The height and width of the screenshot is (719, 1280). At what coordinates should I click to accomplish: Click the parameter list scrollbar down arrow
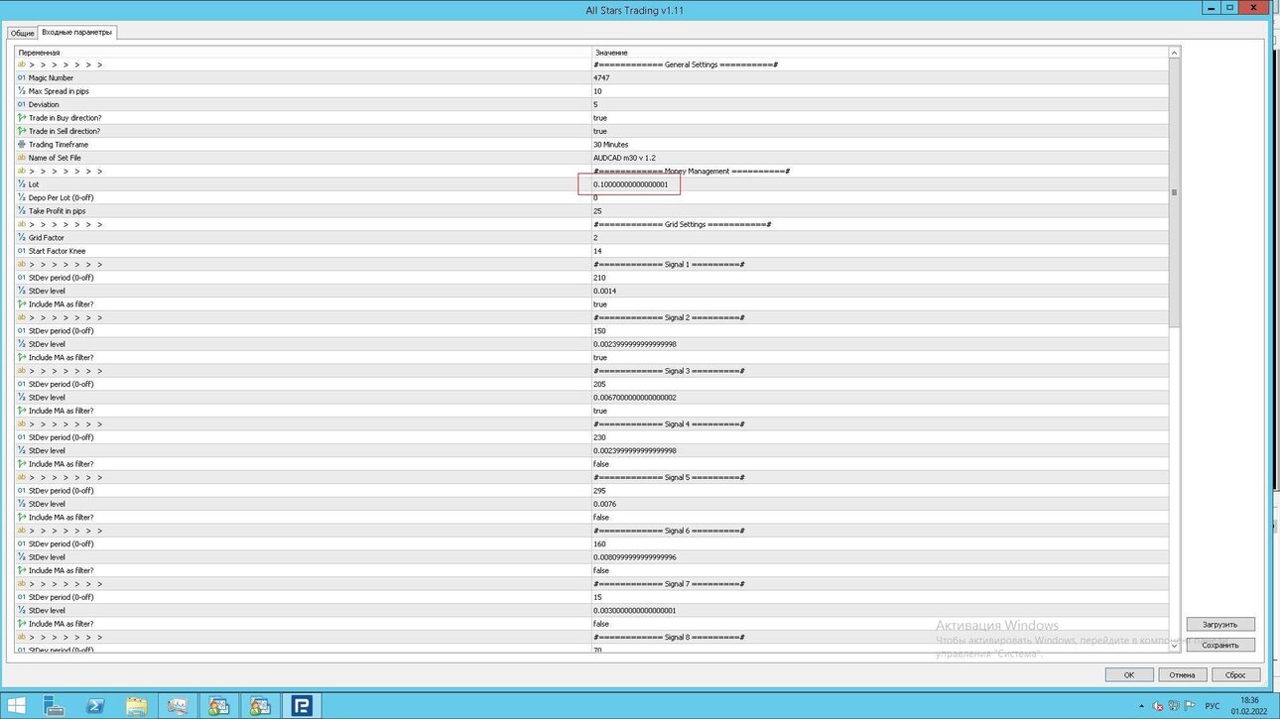pos(1174,646)
